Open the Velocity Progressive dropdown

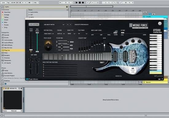(x=88, y=25)
